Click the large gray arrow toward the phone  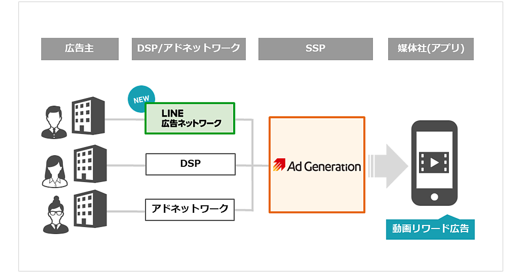(388, 166)
